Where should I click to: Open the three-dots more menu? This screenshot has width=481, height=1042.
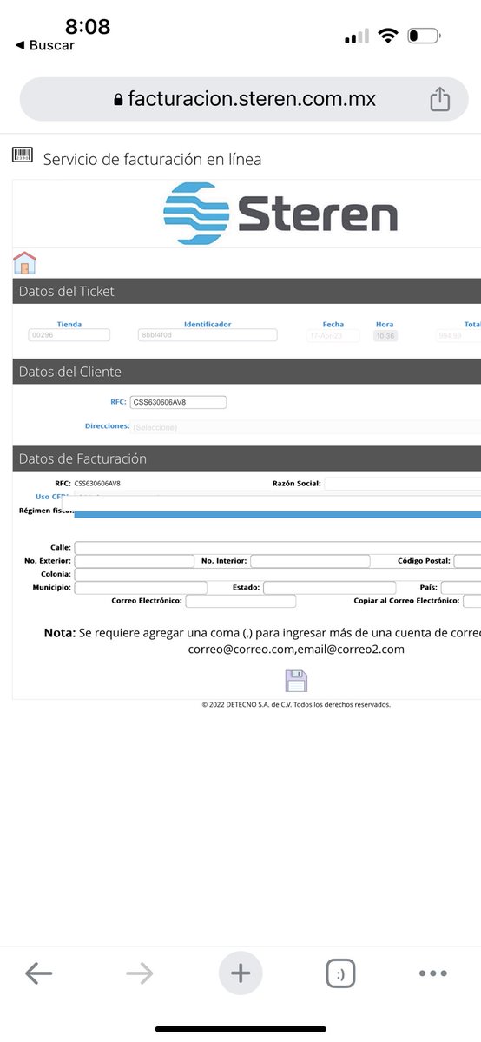[x=433, y=973]
